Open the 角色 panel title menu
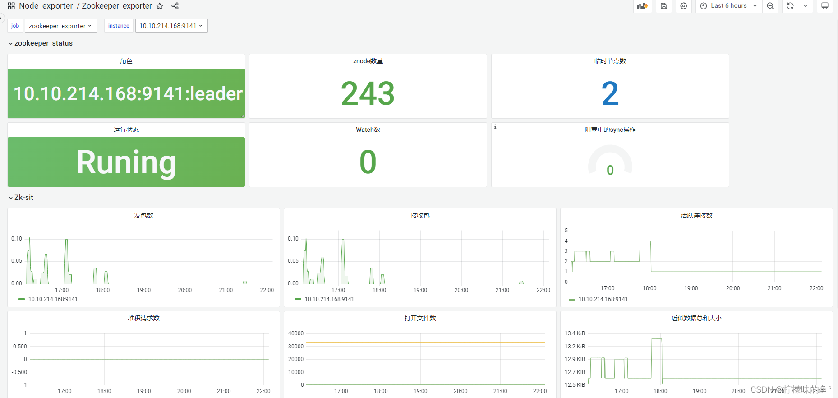838x398 pixels. [126, 61]
